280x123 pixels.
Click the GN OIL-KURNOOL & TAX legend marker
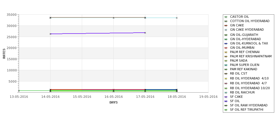click(x=226, y=44)
